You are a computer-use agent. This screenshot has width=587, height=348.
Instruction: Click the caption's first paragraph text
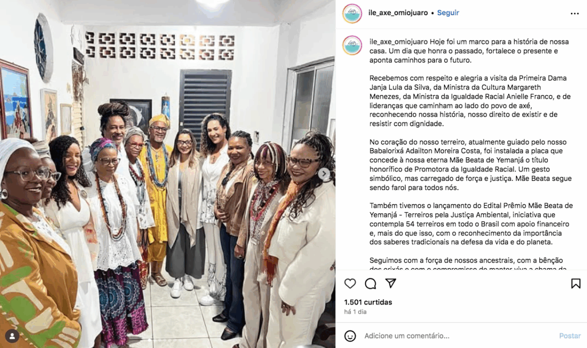click(464, 50)
